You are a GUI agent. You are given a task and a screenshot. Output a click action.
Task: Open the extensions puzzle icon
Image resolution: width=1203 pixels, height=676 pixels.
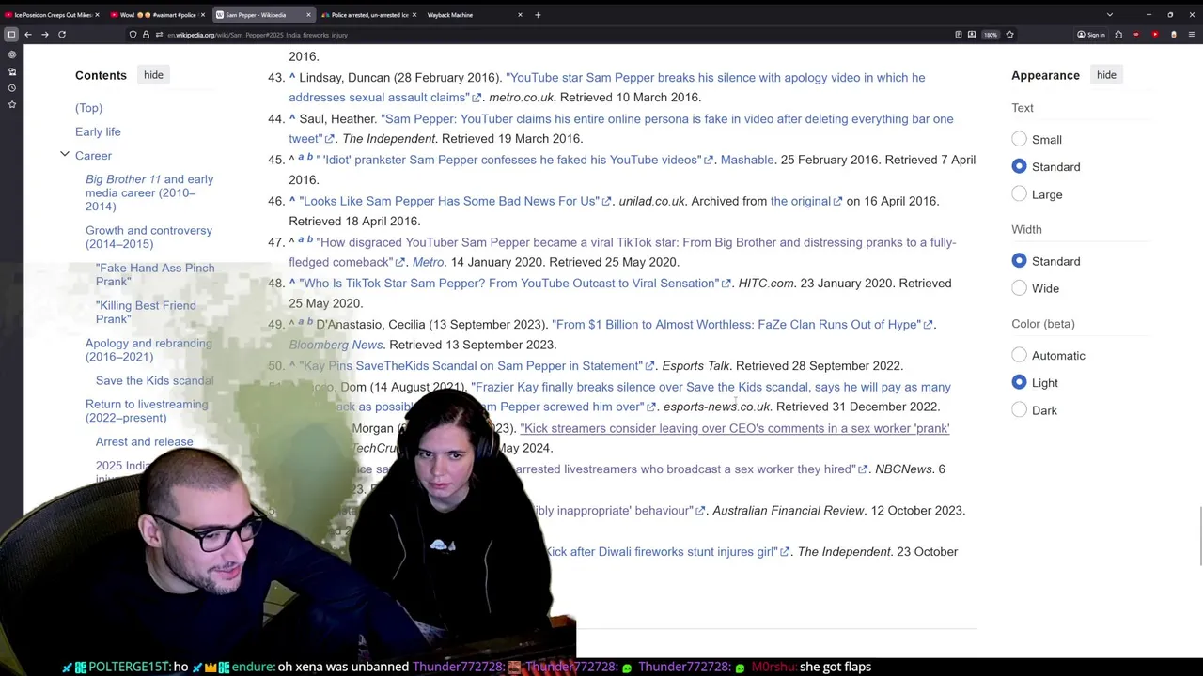[x=1118, y=35]
